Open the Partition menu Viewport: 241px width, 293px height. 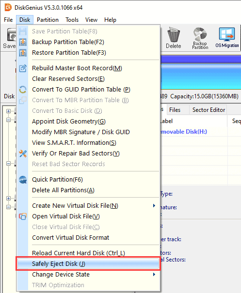[x=48, y=20]
